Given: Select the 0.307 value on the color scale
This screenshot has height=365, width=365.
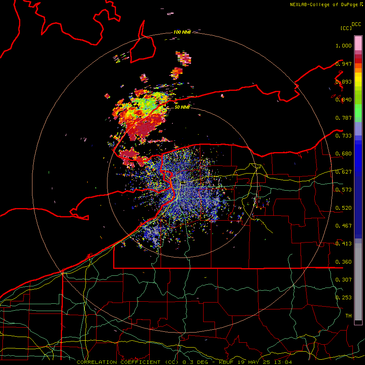Looking at the screenshot, I should [344, 280].
